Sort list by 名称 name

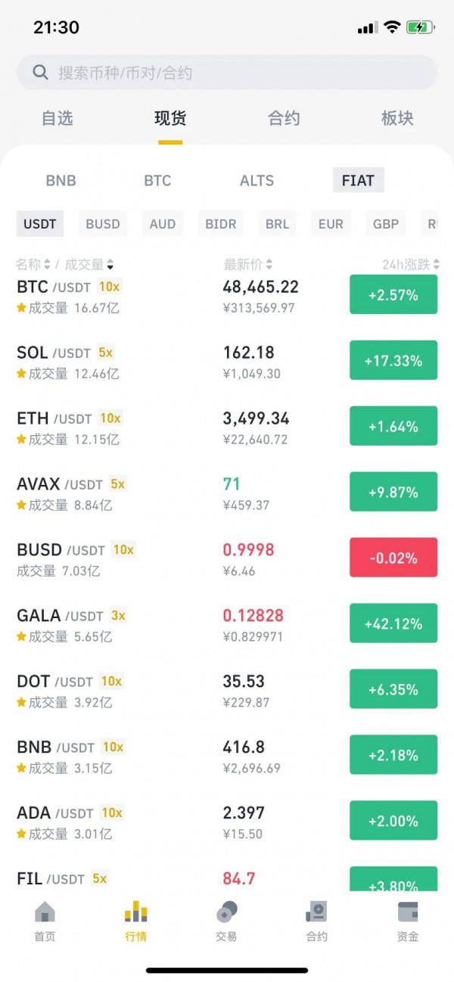pos(33,265)
